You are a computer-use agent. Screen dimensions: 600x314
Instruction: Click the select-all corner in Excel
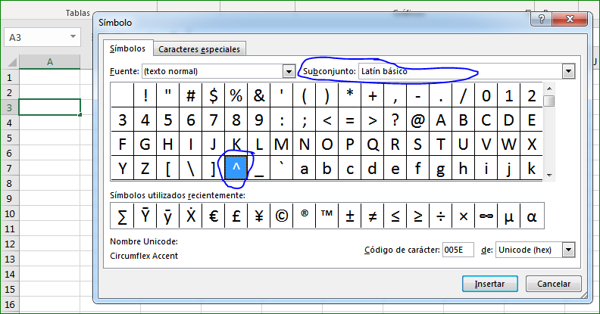pos(10,62)
